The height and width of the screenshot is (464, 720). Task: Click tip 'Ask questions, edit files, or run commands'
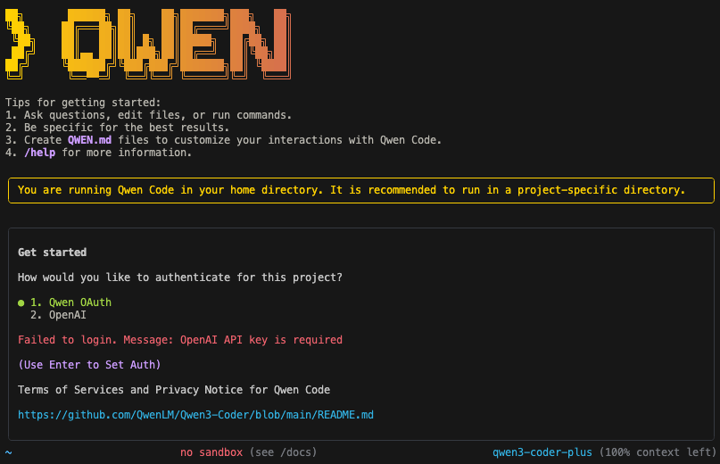(158, 115)
